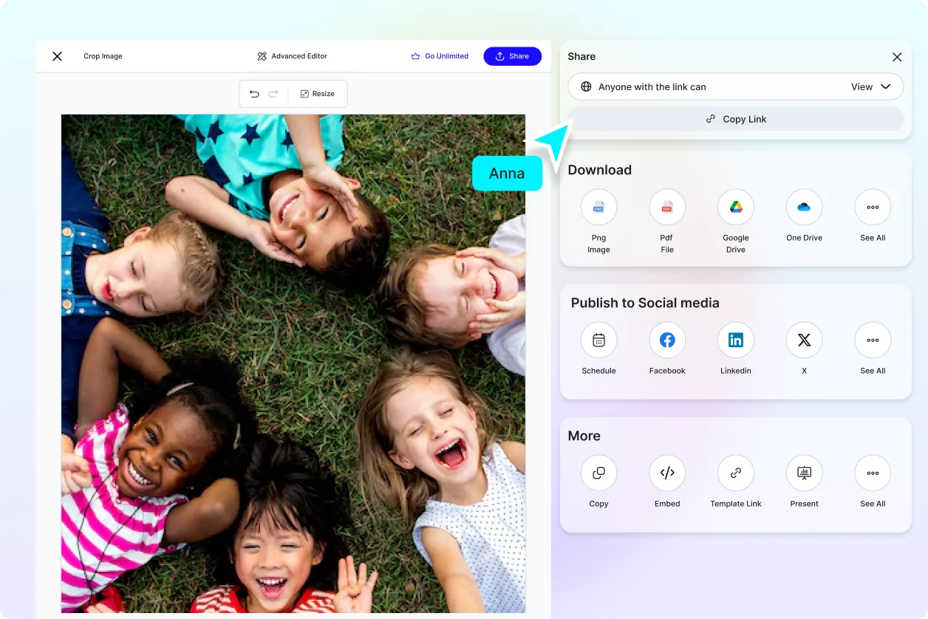
Task: Expand See All in More section
Action: [873, 473]
